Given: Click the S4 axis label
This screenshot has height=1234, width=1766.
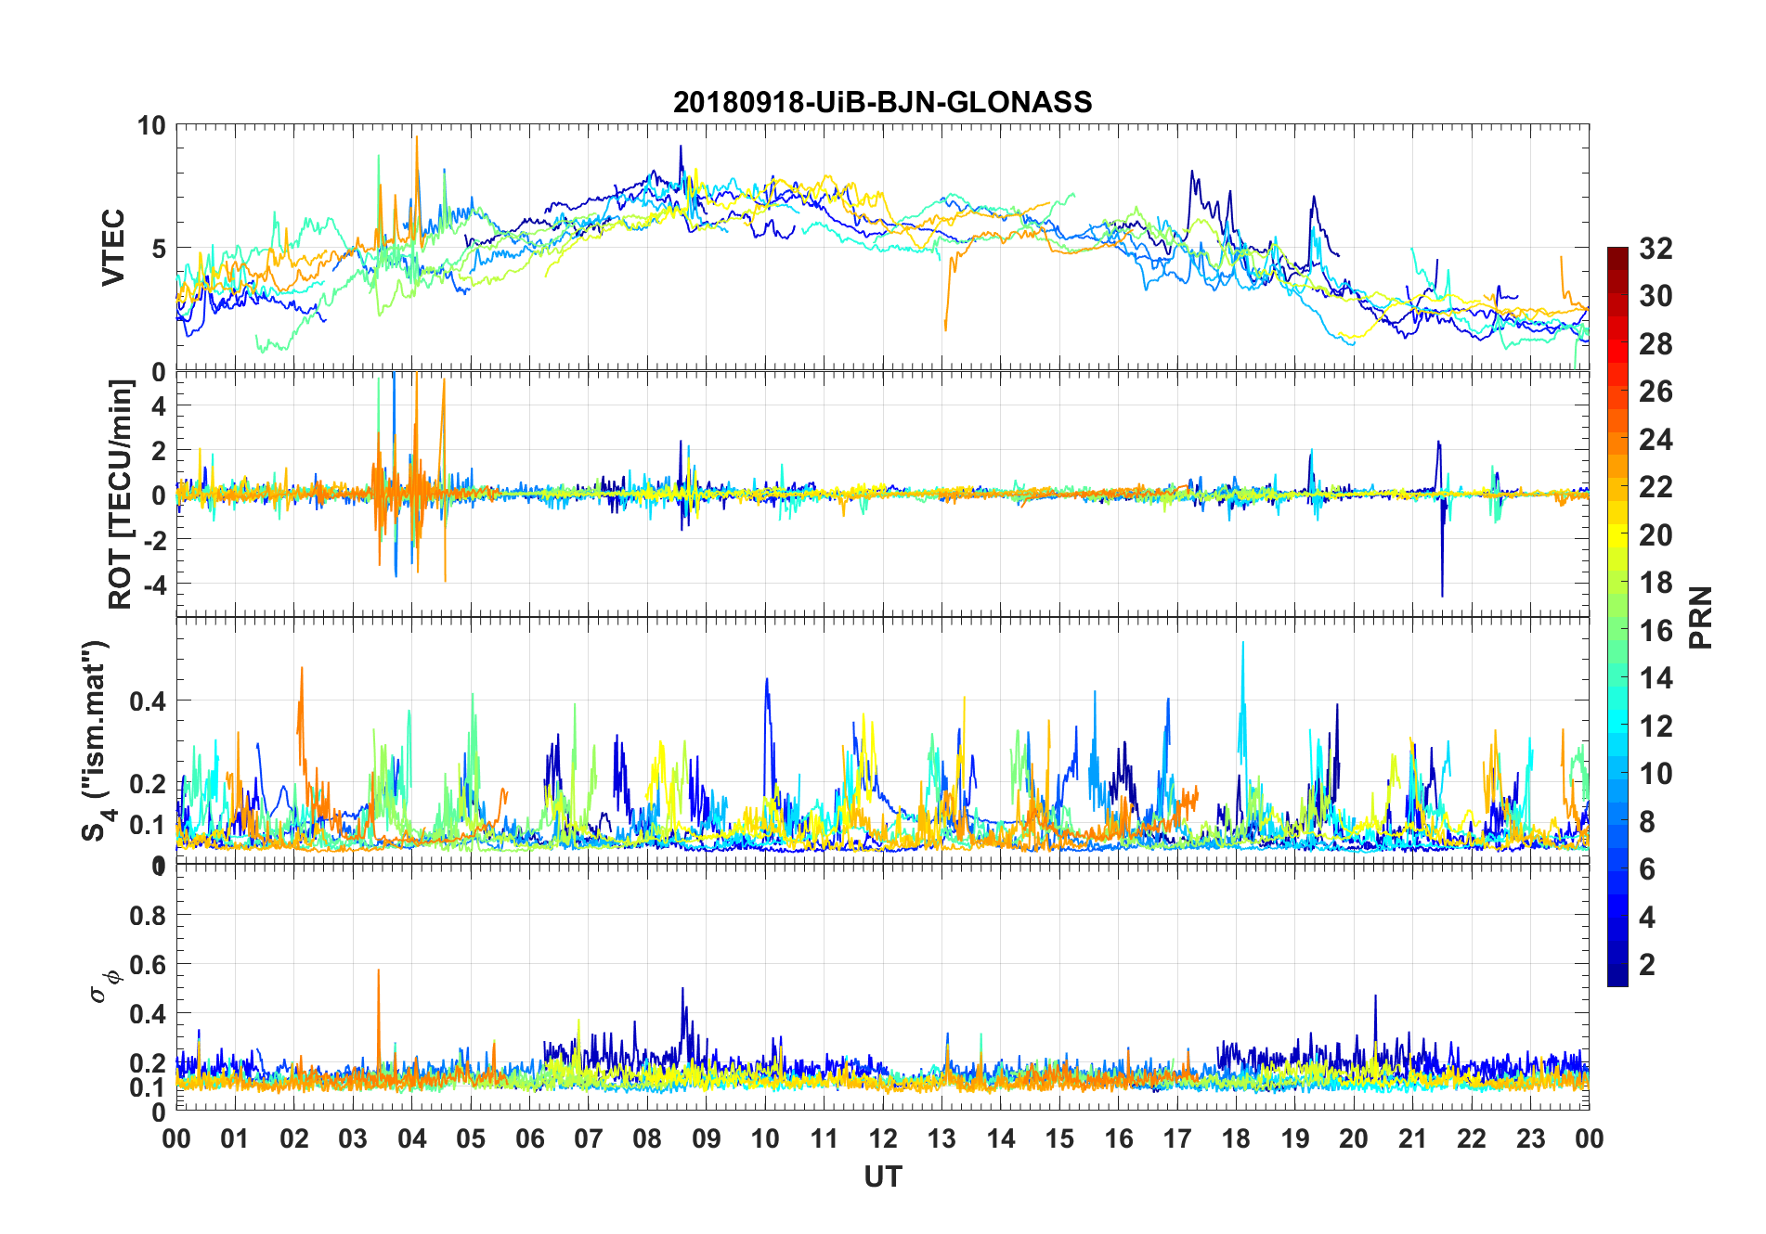Looking at the screenshot, I should tap(97, 740).
